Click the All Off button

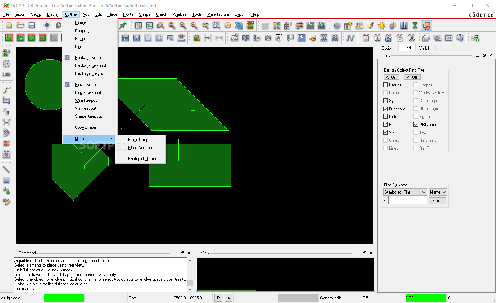412,77
